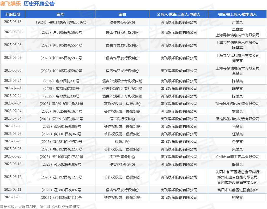Click the date 2025-06-05
The height and width of the screenshot is (209, 267).
(13, 197)
